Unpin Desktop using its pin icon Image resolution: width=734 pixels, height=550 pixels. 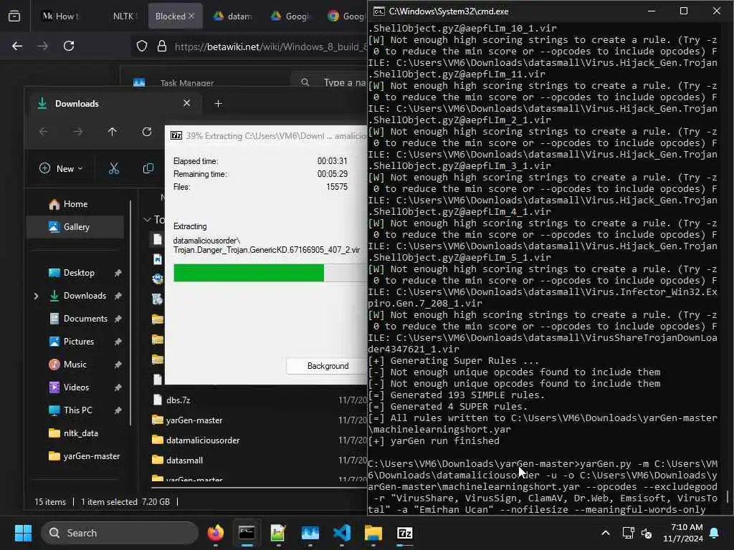tap(118, 273)
